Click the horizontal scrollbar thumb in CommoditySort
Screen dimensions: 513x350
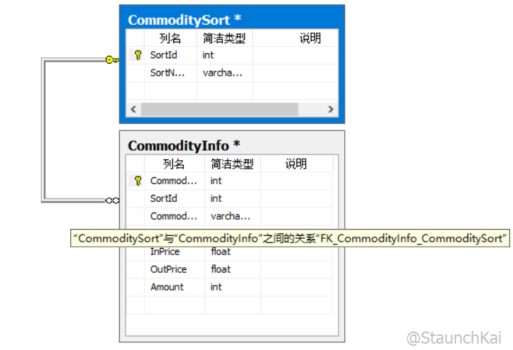219,109
